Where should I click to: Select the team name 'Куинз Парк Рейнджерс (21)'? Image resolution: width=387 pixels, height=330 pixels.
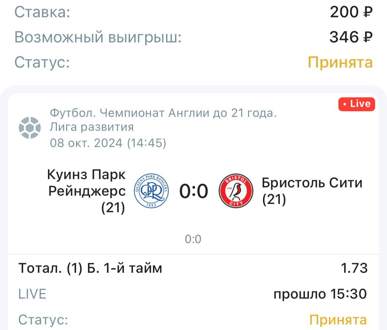[86, 191]
